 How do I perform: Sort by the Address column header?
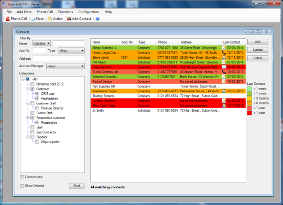200,42
